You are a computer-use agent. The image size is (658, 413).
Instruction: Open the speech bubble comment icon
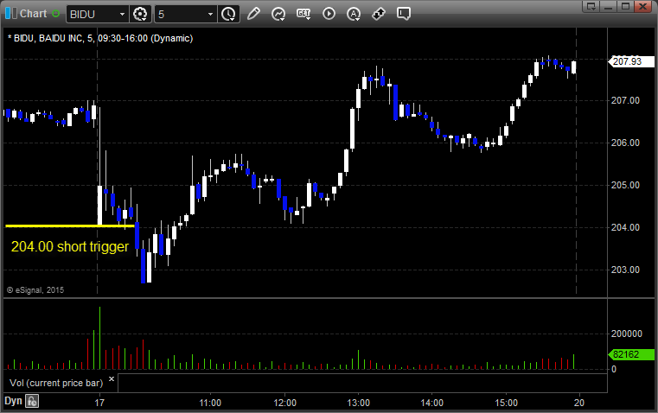tap(404, 14)
